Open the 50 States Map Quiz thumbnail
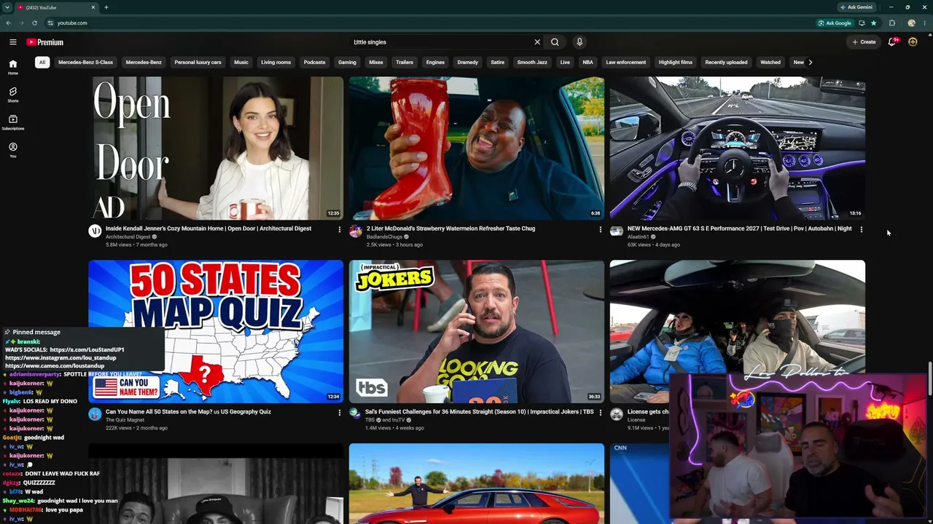Image resolution: width=933 pixels, height=524 pixels. tap(216, 331)
